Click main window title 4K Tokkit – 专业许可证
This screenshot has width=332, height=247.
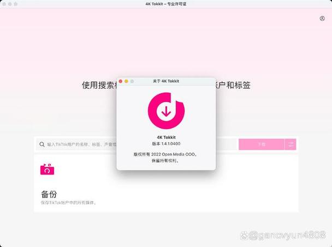[x=166, y=4]
